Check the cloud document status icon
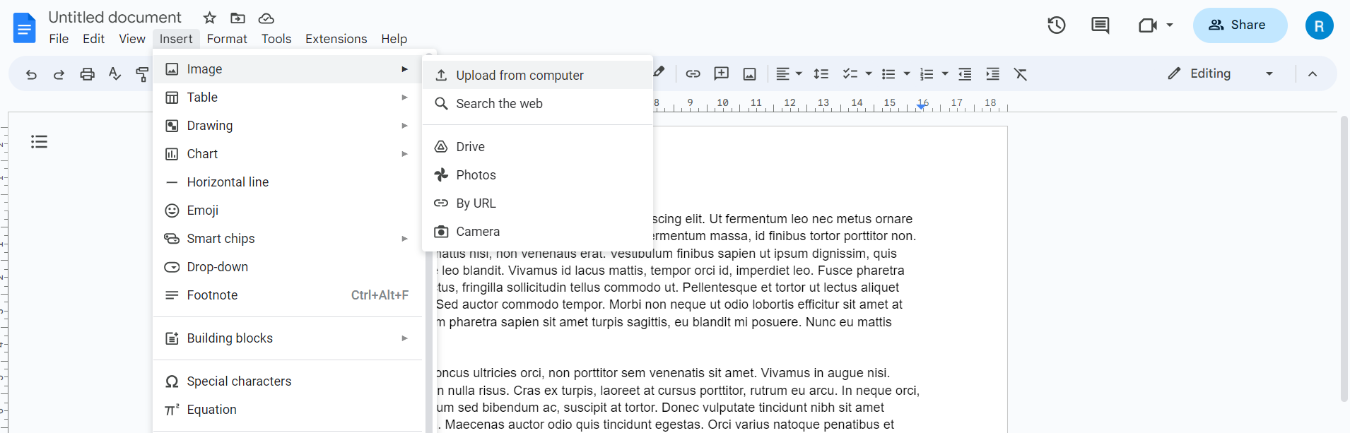 pos(266,18)
